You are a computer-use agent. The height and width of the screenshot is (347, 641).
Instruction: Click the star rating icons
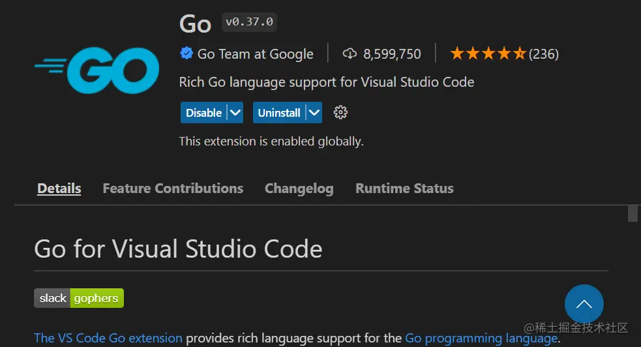point(488,53)
